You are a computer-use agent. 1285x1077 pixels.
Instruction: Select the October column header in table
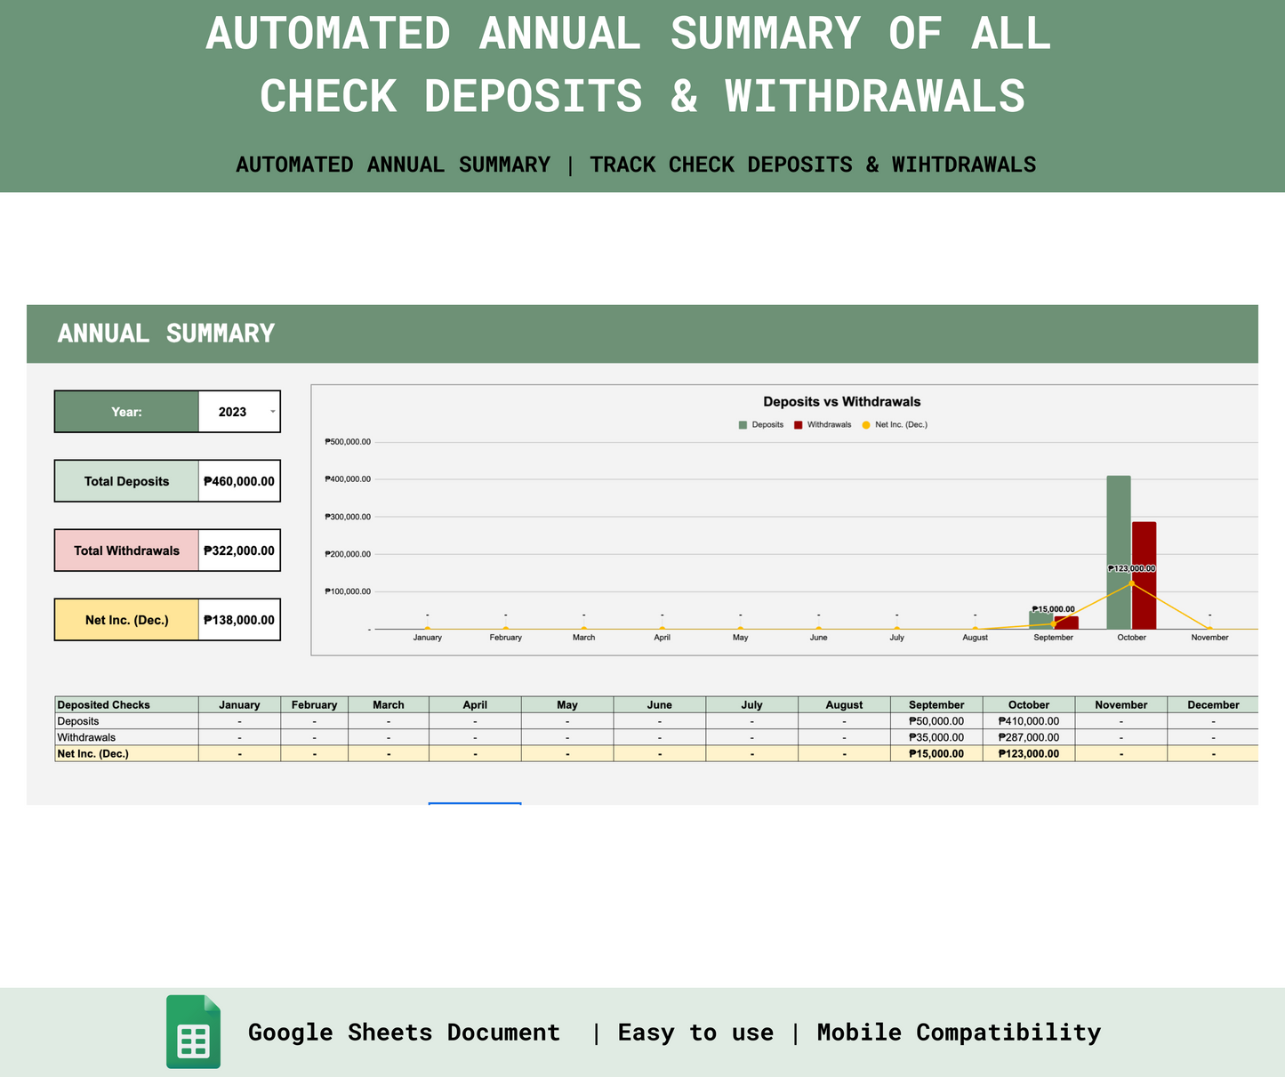[x=1029, y=704]
